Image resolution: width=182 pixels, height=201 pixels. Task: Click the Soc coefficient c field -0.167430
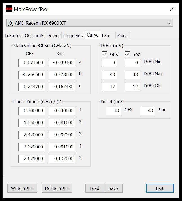tap(62, 87)
